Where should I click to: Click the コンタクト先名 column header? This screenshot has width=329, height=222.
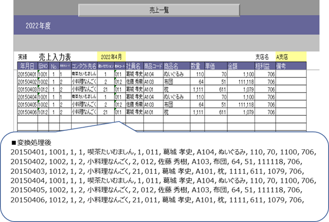tap(84, 66)
